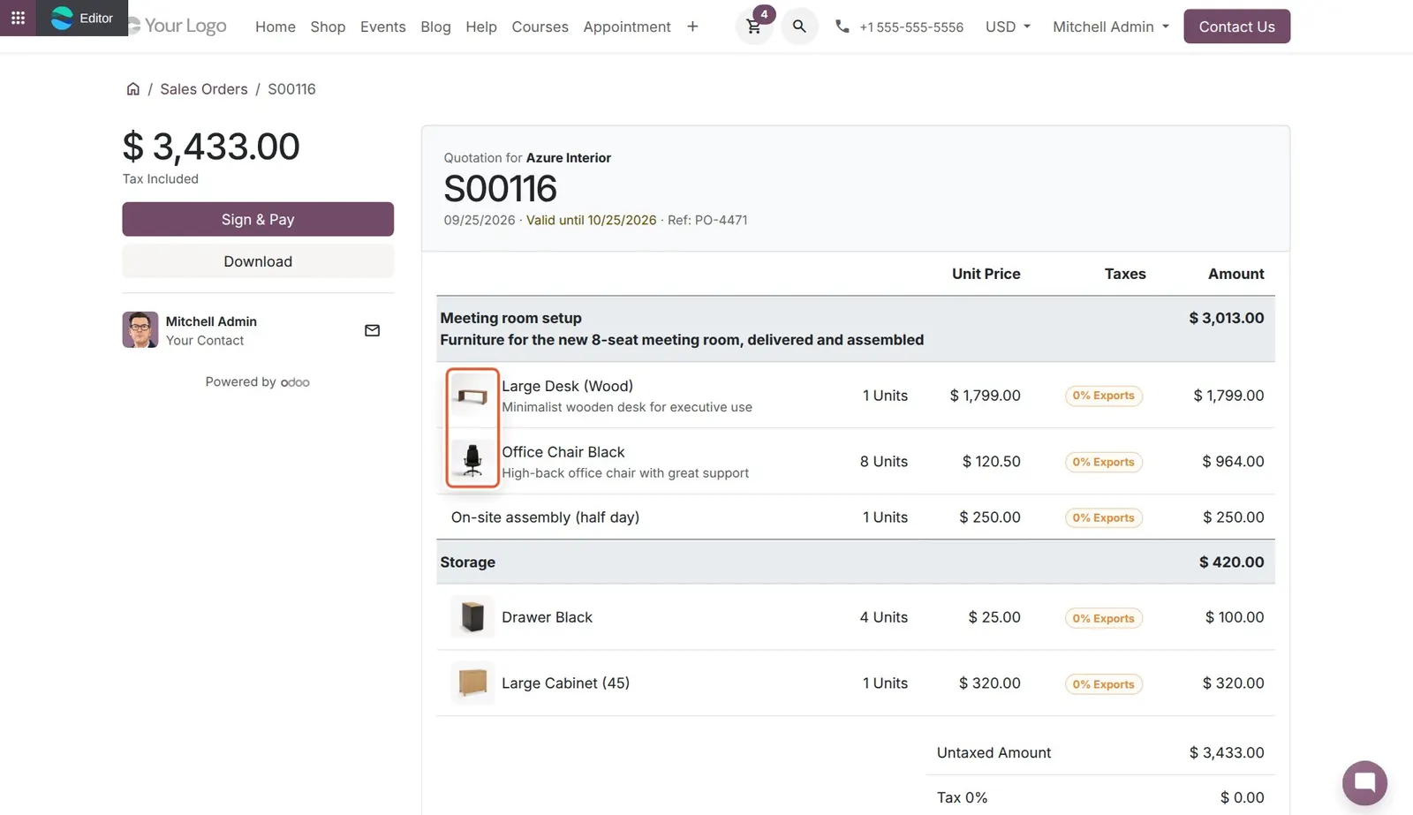Open the shopping cart icon
Image resolution: width=1413 pixels, height=815 pixels.
[753, 26]
